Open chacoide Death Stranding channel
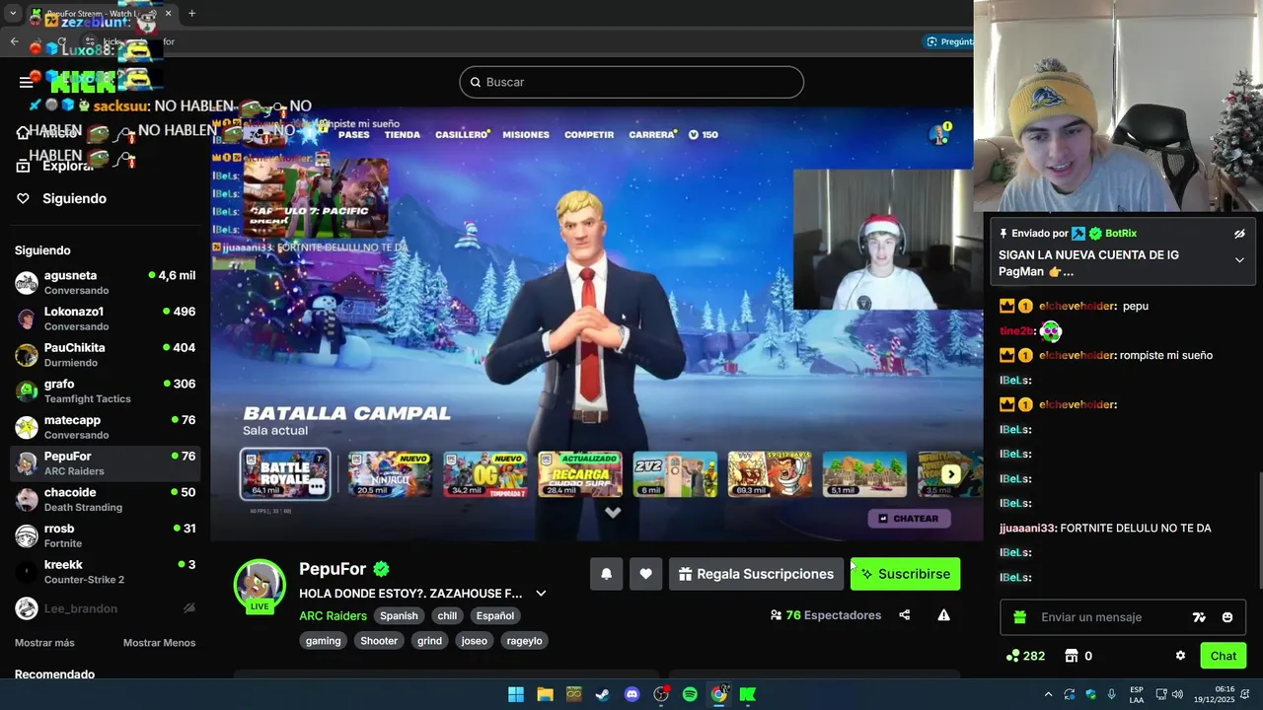The width and height of the screenshot is (1263, 710). [106, 500]
